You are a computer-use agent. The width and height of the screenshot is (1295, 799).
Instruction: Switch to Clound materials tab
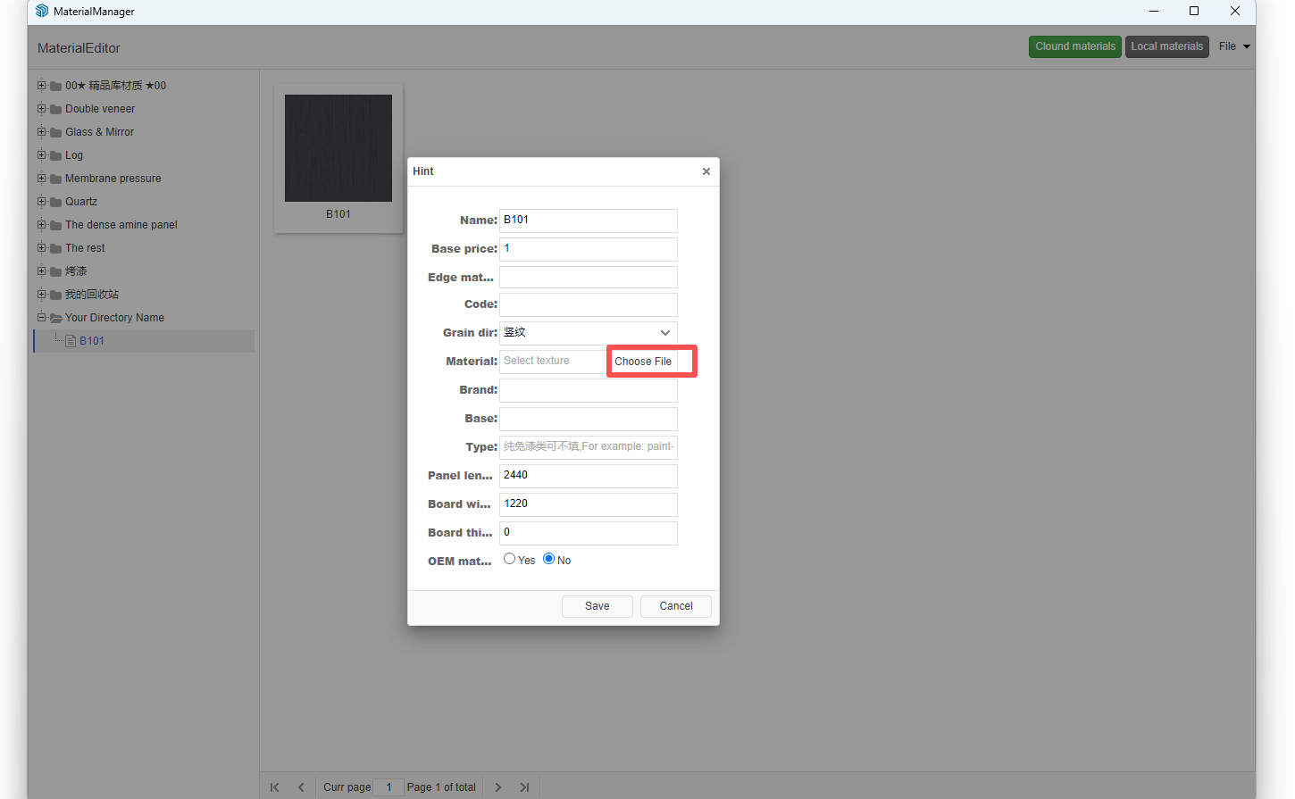(1075, 46)
